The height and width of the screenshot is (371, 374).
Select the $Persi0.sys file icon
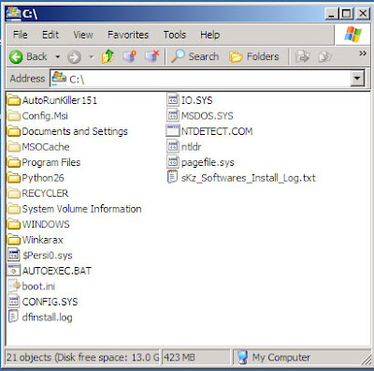14,255
